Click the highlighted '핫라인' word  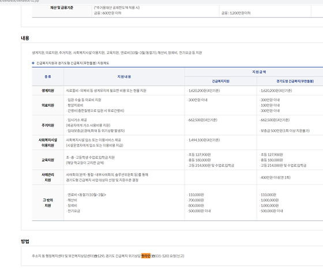(x=146, y=256)
